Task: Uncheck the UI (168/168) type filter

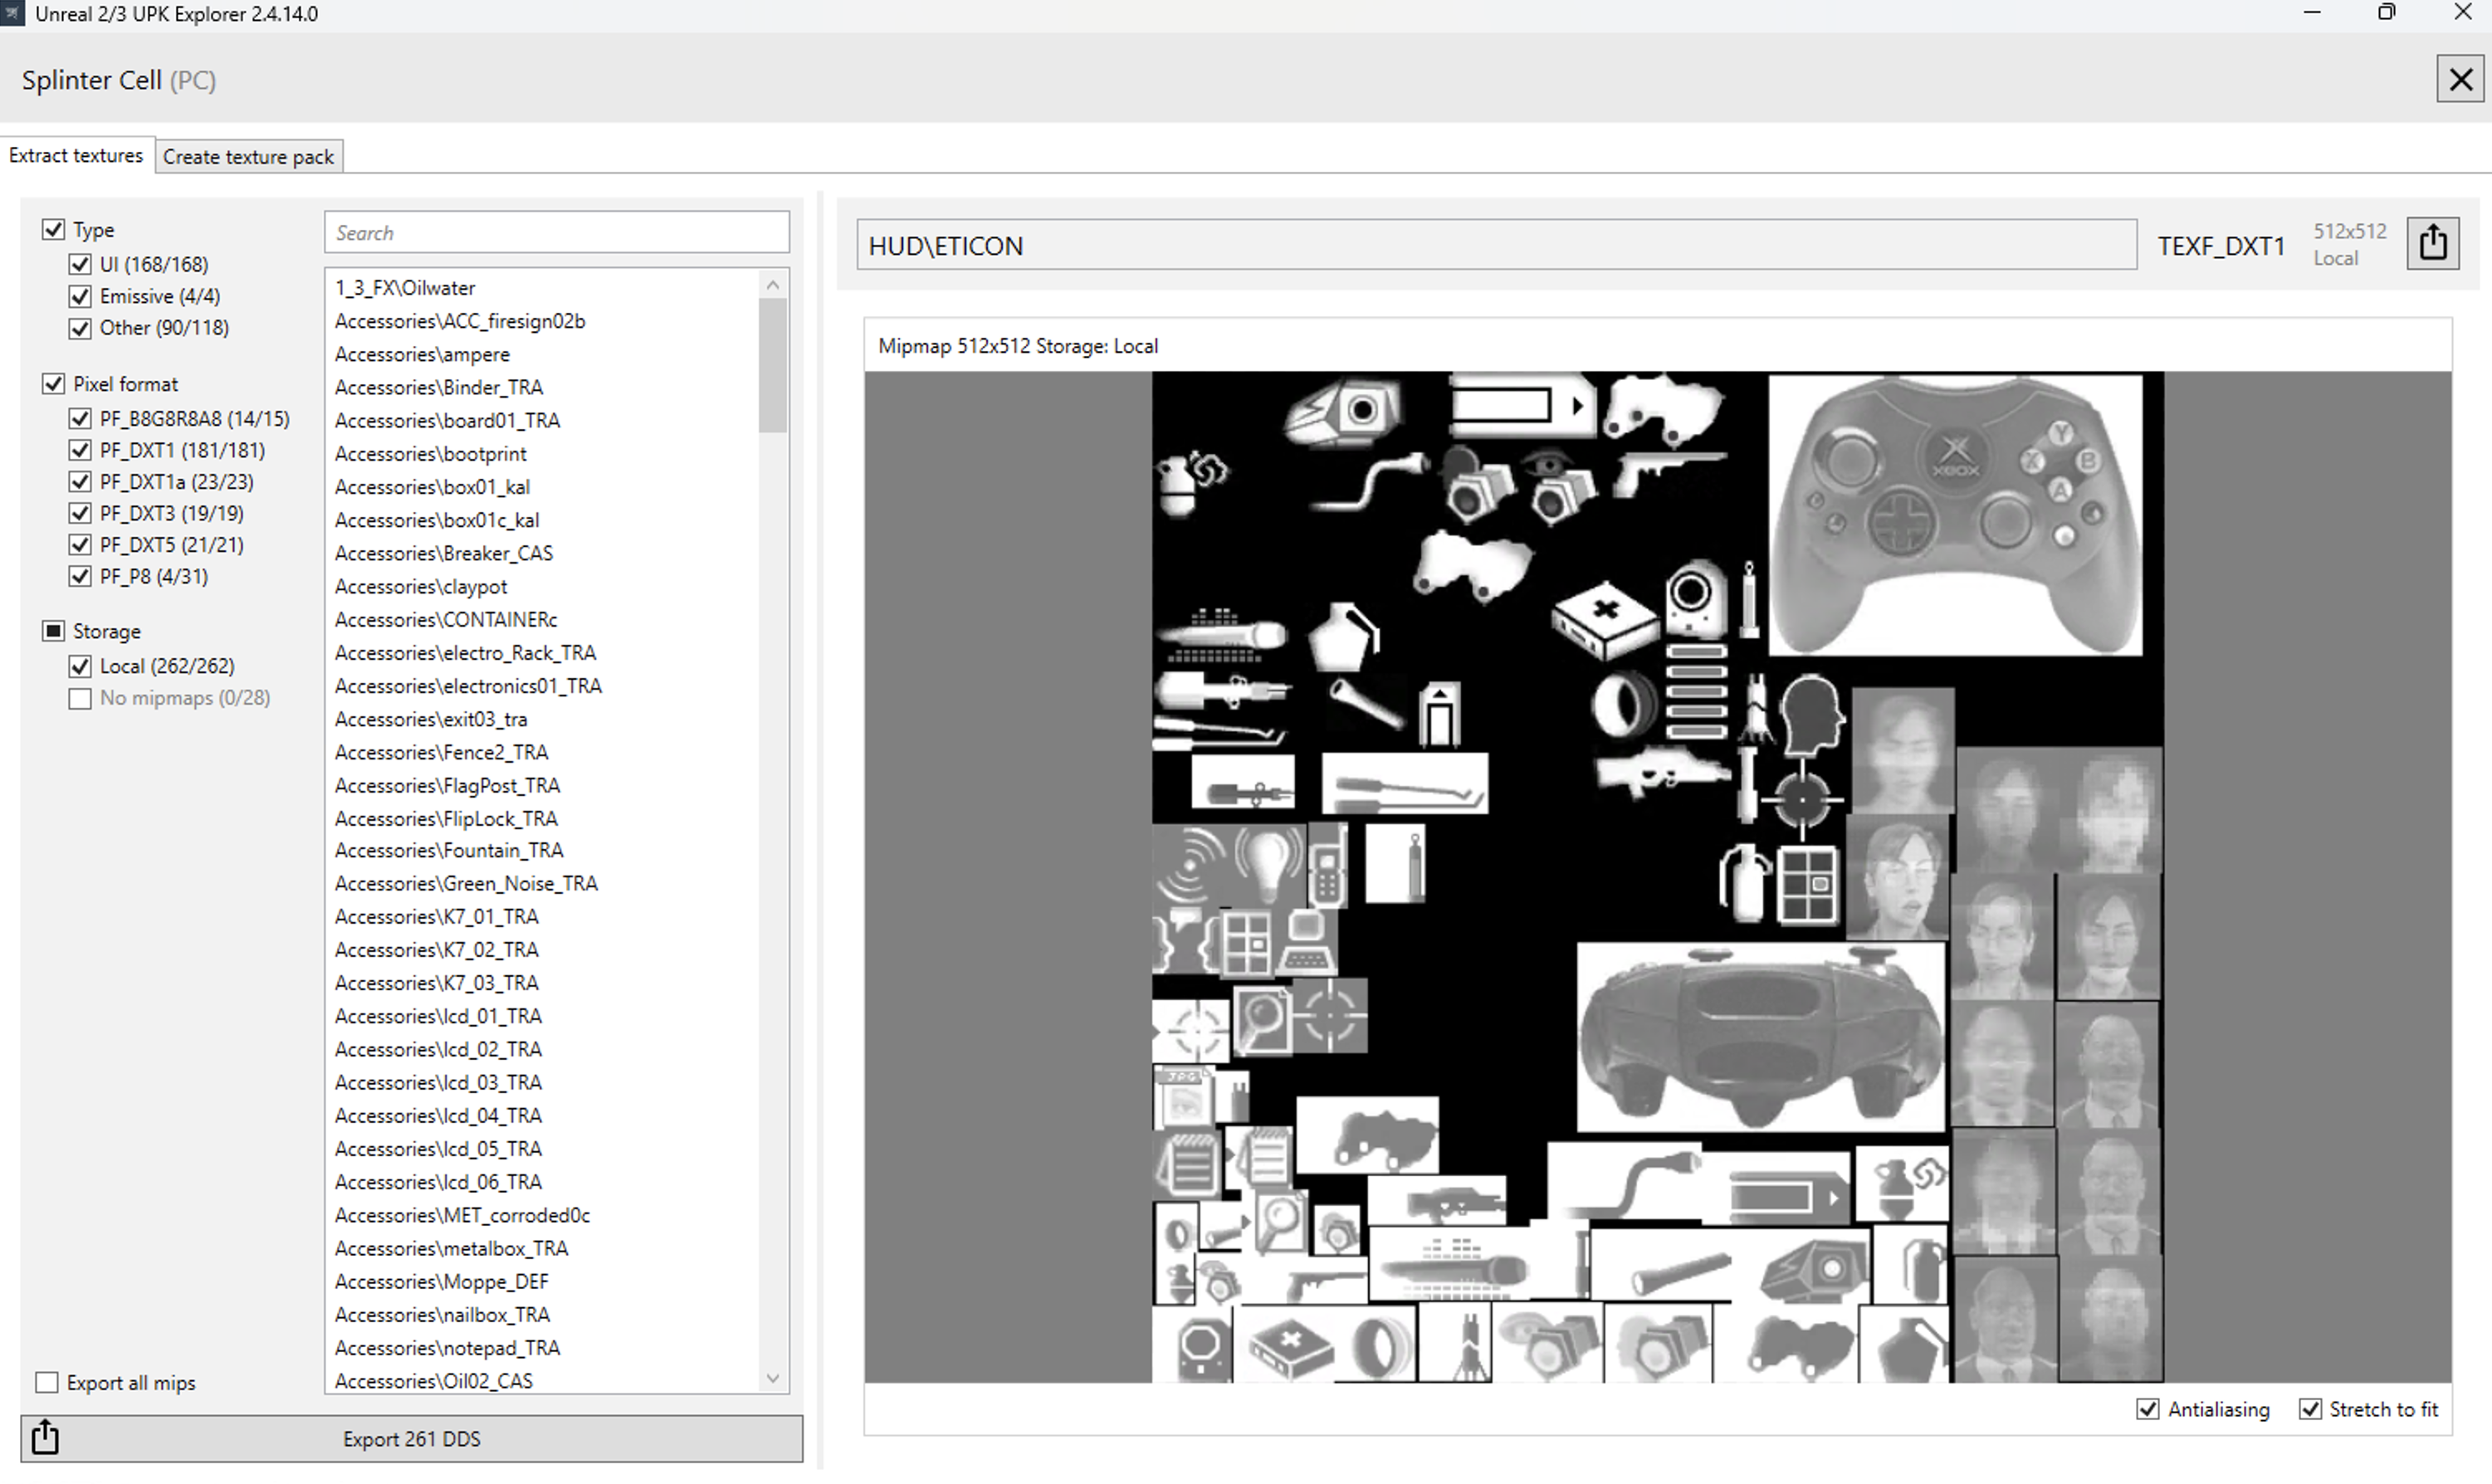Action: pos(80,264)
